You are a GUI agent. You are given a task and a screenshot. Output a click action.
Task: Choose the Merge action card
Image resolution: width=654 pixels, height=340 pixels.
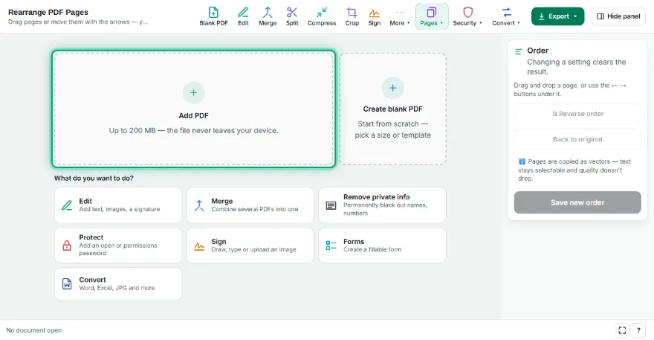pos(250,205)
